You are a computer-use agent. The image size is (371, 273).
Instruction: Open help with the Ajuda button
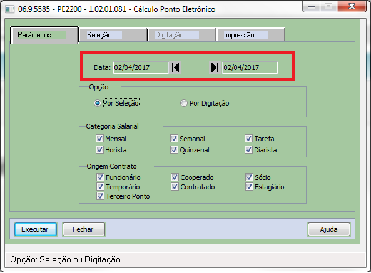point(329,229)
